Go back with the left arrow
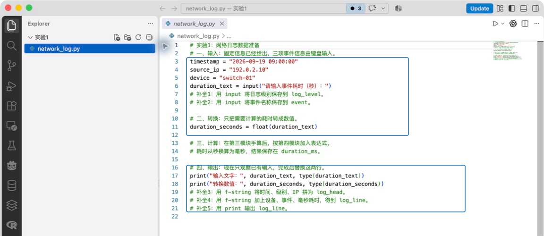 coord(162,8)
